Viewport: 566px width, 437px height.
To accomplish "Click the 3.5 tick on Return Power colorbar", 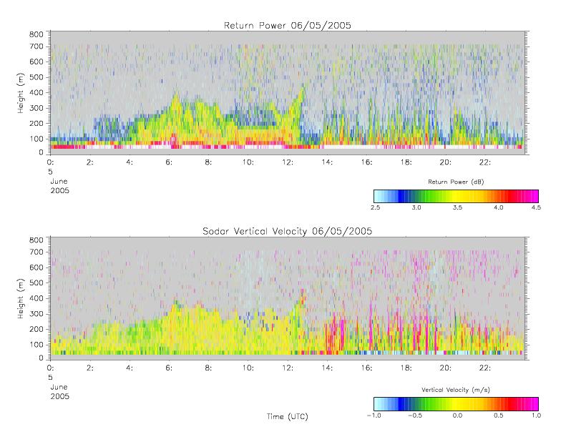I will click(x=457, y=207).
